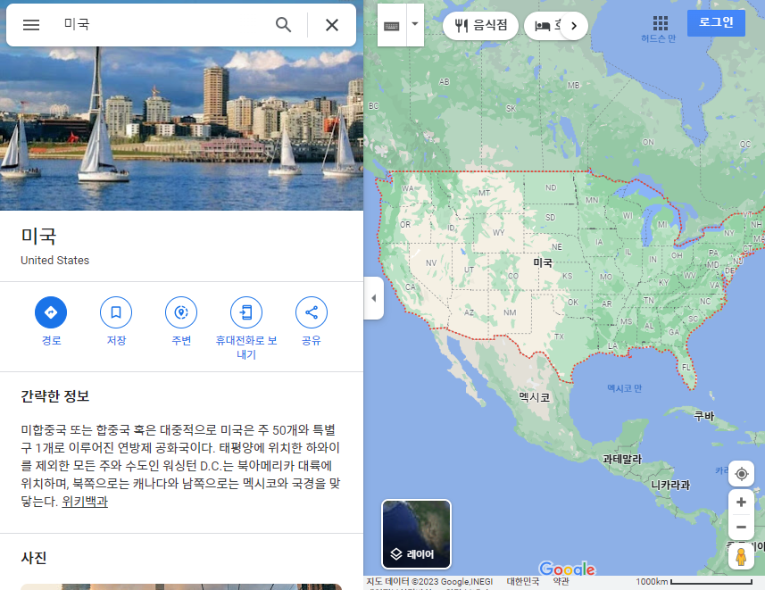
Task: Click the United States subtitle
Action: pyautogui.click(x=54, y=261)
